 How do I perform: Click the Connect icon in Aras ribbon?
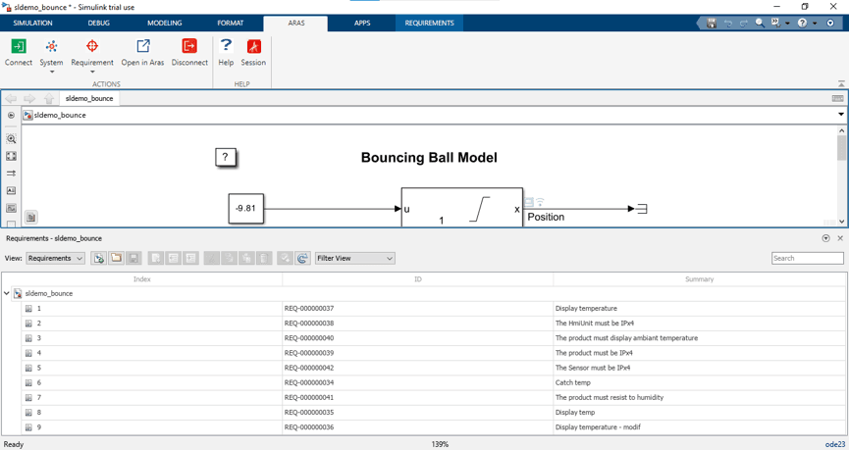point(19,46)
